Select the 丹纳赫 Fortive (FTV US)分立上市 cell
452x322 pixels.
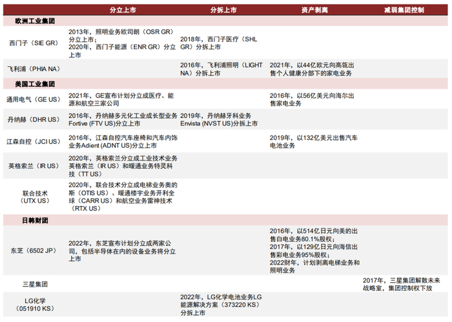click(123, 119)
